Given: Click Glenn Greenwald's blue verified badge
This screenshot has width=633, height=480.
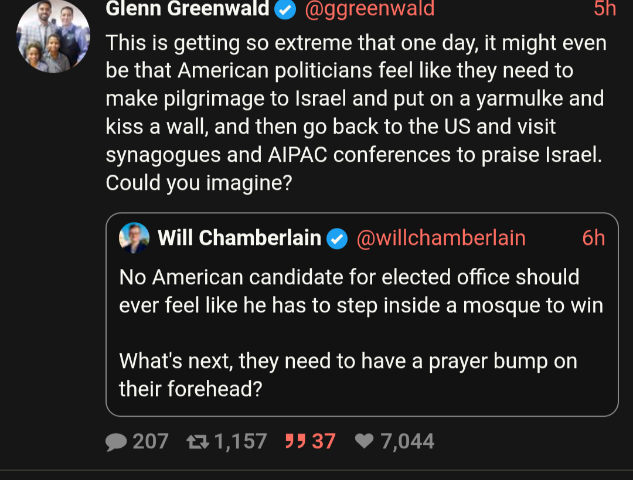Looking at the screenshot, I should (285, 9).
